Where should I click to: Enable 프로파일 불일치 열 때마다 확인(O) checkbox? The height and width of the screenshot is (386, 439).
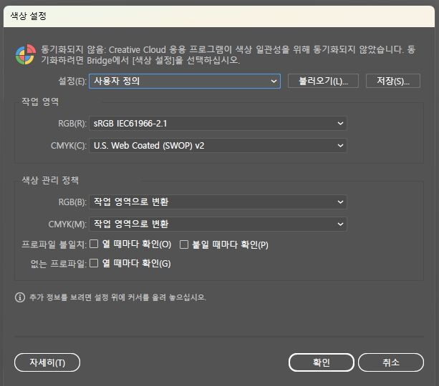94,244
